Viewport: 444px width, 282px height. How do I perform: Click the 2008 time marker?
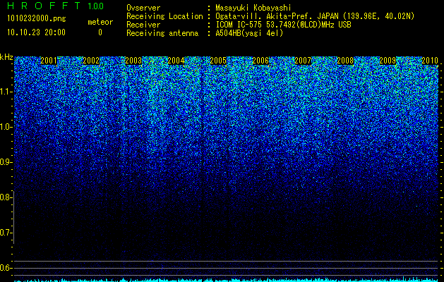point(345,61)
